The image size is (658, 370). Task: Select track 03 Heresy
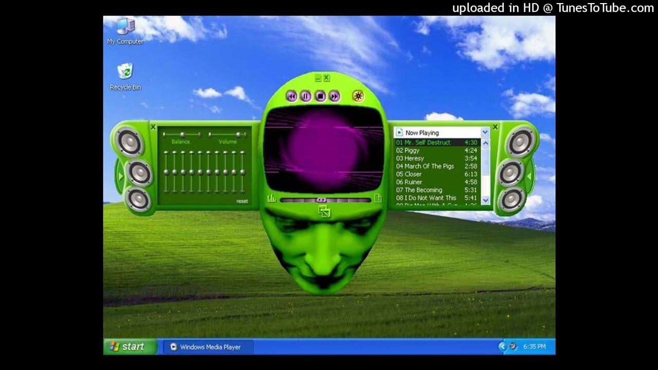pyautogui.click(x=437, y=158)
